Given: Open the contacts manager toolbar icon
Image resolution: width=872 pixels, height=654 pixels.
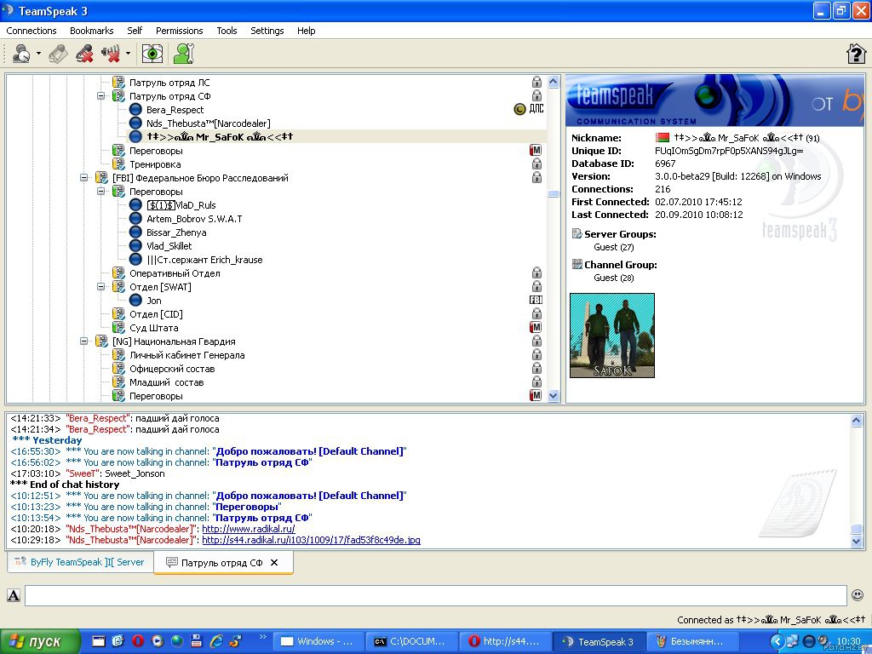Looking at the screenshot, I should coord(184,54).
